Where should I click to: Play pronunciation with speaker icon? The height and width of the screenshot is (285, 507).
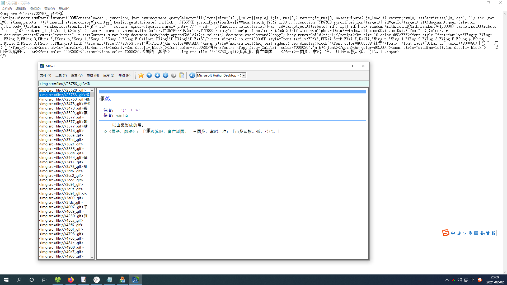coord(192,75)
